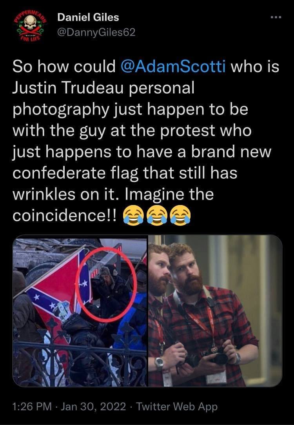Click the Jan 30, 2022 date
This screenshot has width=294, height=425.
pyautogui.click(x=93, y=407)
